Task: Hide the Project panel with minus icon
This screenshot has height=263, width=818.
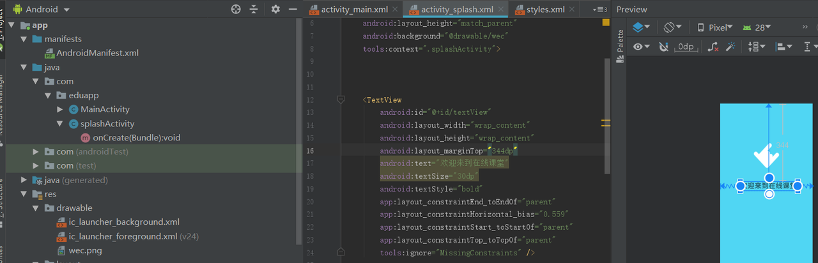Action: (x=293, y=9)
